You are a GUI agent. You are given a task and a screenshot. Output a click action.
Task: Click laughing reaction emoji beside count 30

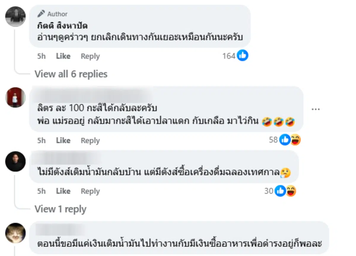tap(290, 191)
